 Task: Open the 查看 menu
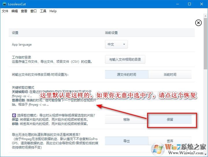coord(24,11)
